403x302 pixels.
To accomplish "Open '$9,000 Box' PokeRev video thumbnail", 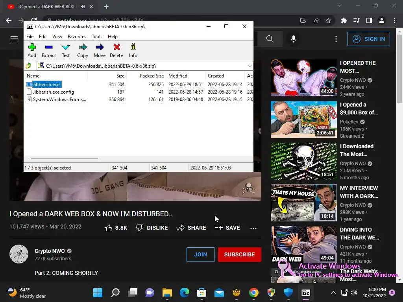I will click(303, 120).
